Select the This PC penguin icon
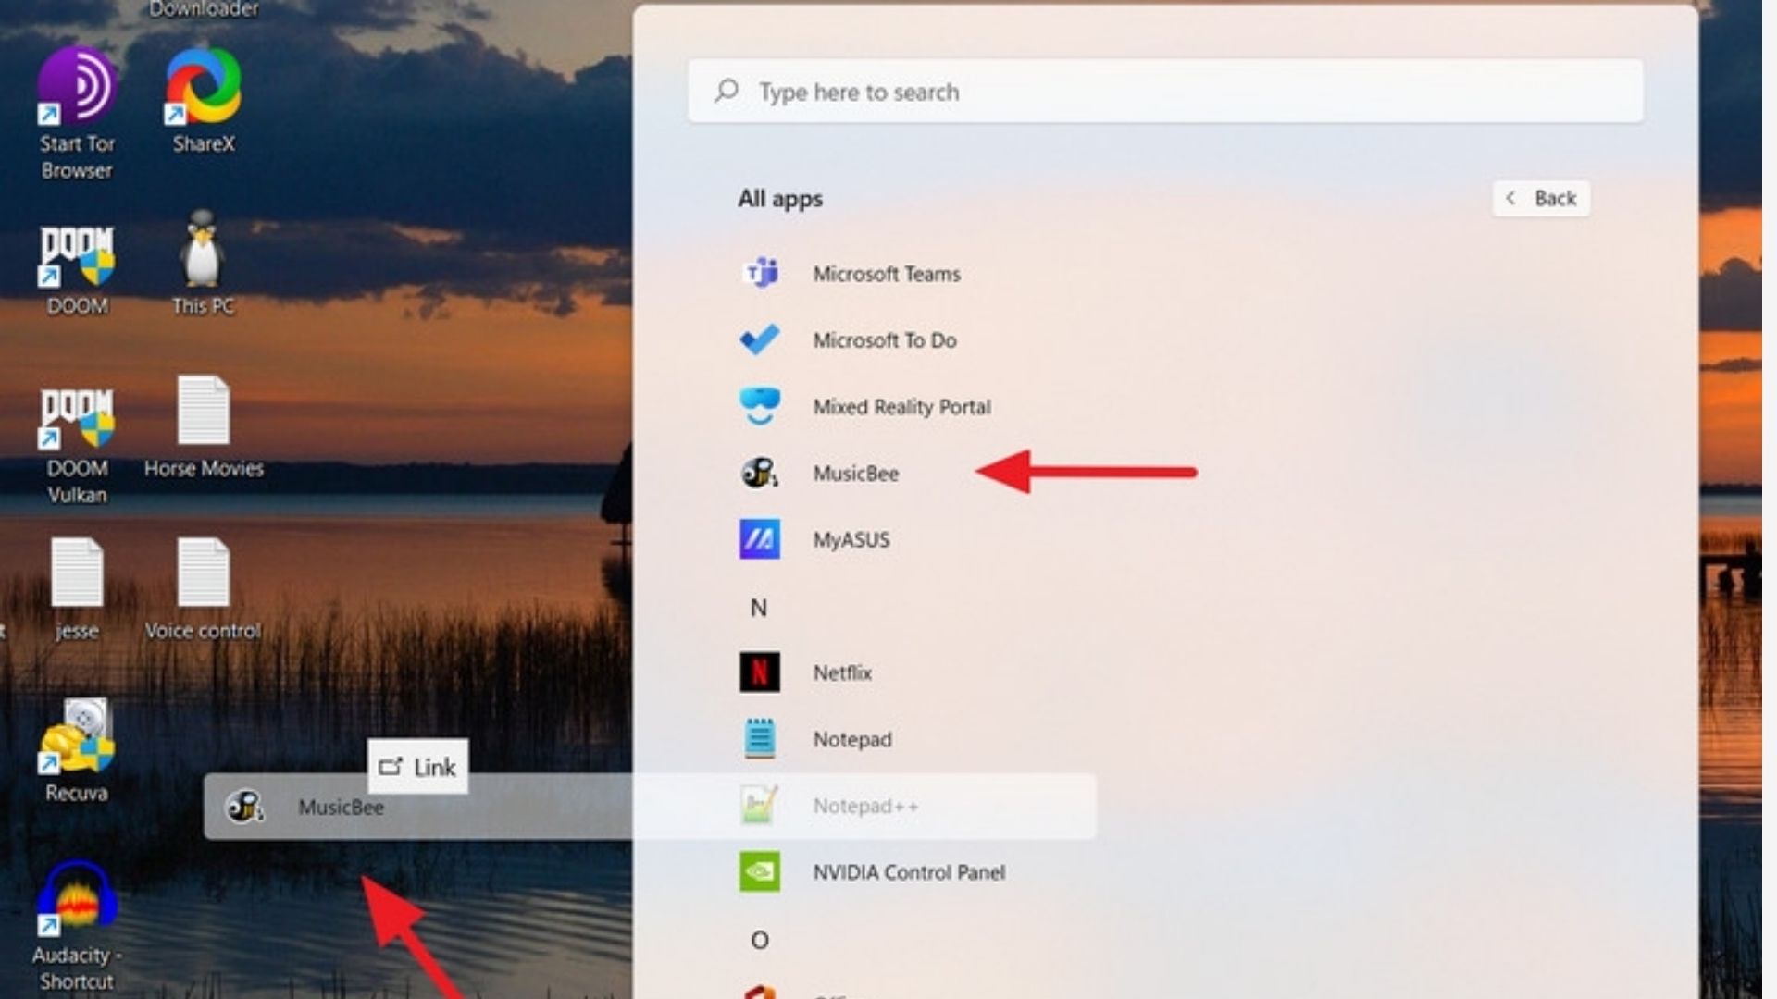Image resolution: width=1777 pixels, height=999 pixels. coord(202,248)
